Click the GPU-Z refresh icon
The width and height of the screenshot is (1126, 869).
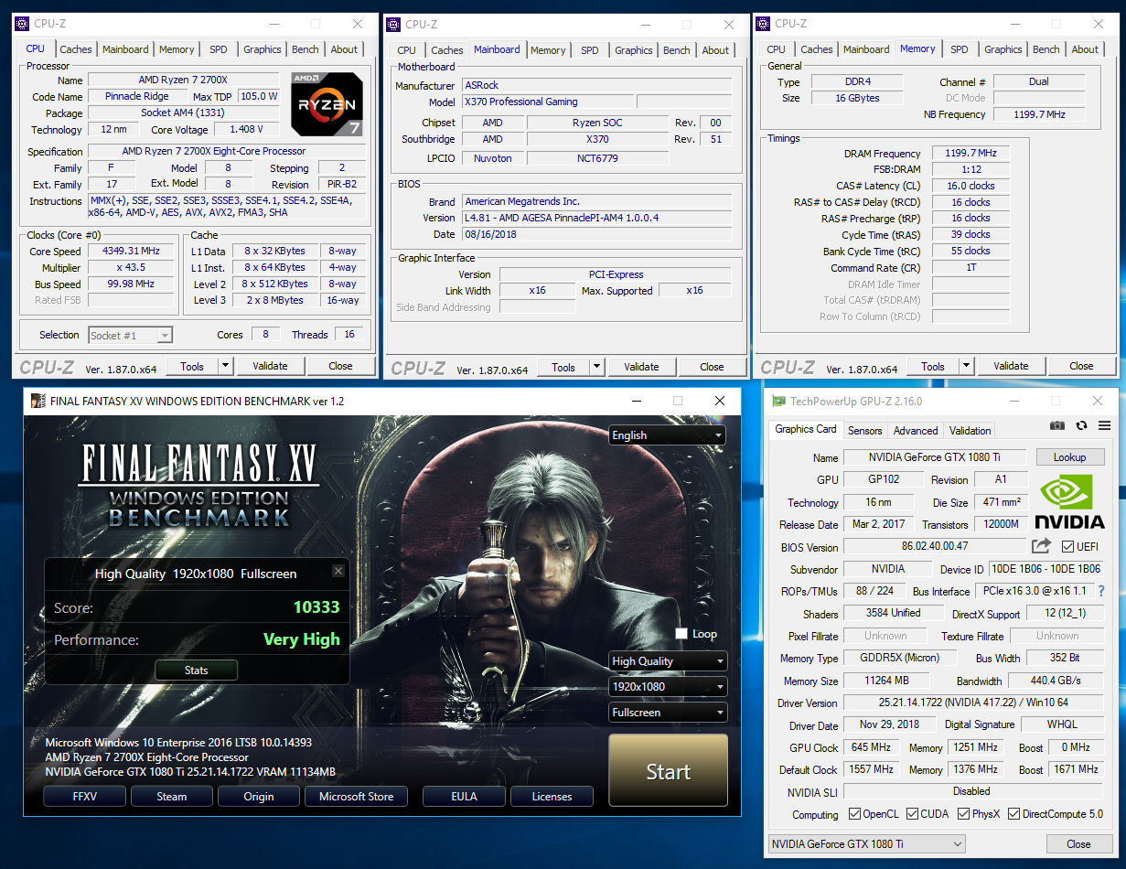click(1081, 426)
